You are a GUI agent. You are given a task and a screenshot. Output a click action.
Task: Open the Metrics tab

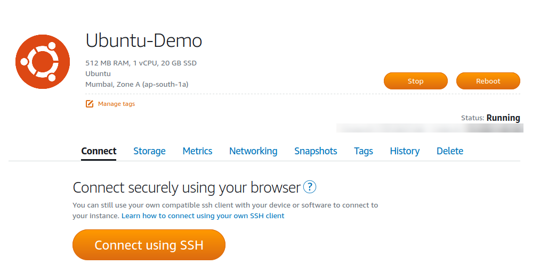(197, 151)
